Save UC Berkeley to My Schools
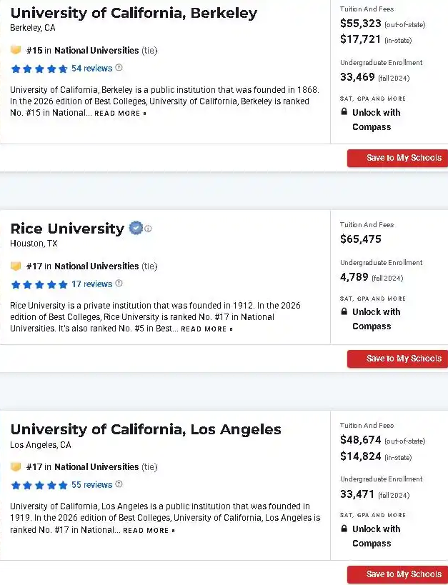This screenshot has height=585, width=448. [397, 158]
